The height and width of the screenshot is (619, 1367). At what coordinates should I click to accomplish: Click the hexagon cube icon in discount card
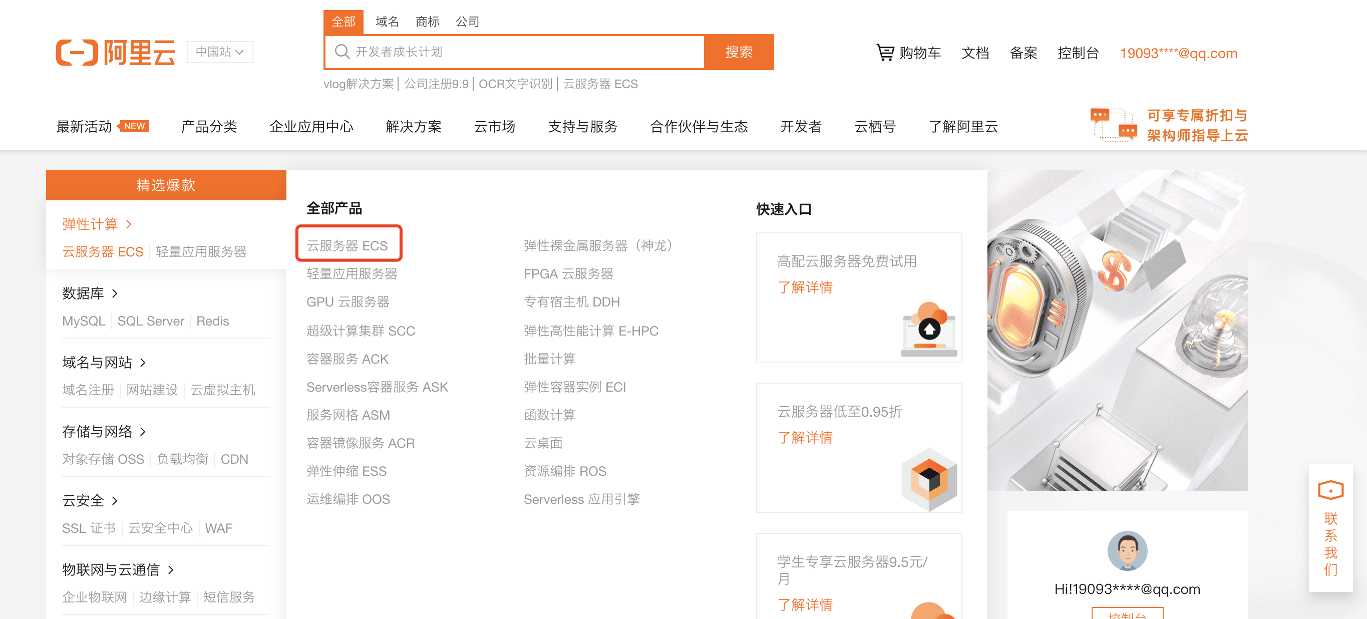929,480
